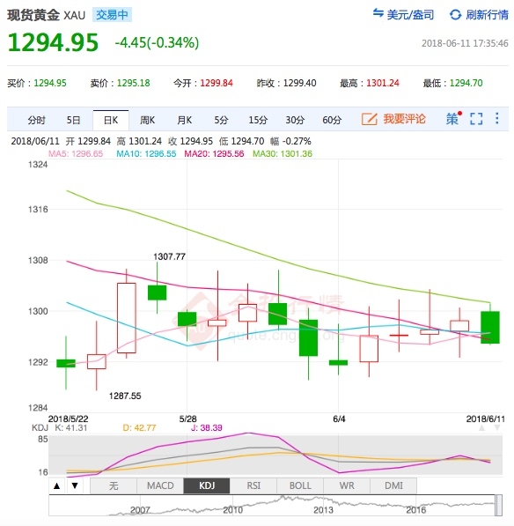Viewport: 514px width, 526px height.
Task: Open the 策 strategy icon with the red dot
Action: click(x=453, y=118)
